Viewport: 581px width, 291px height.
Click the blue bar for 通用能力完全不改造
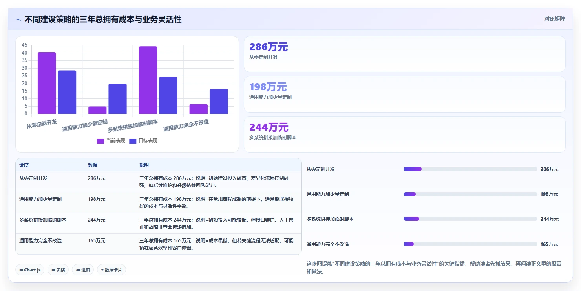pyautogui.click(x=219, y=102)
